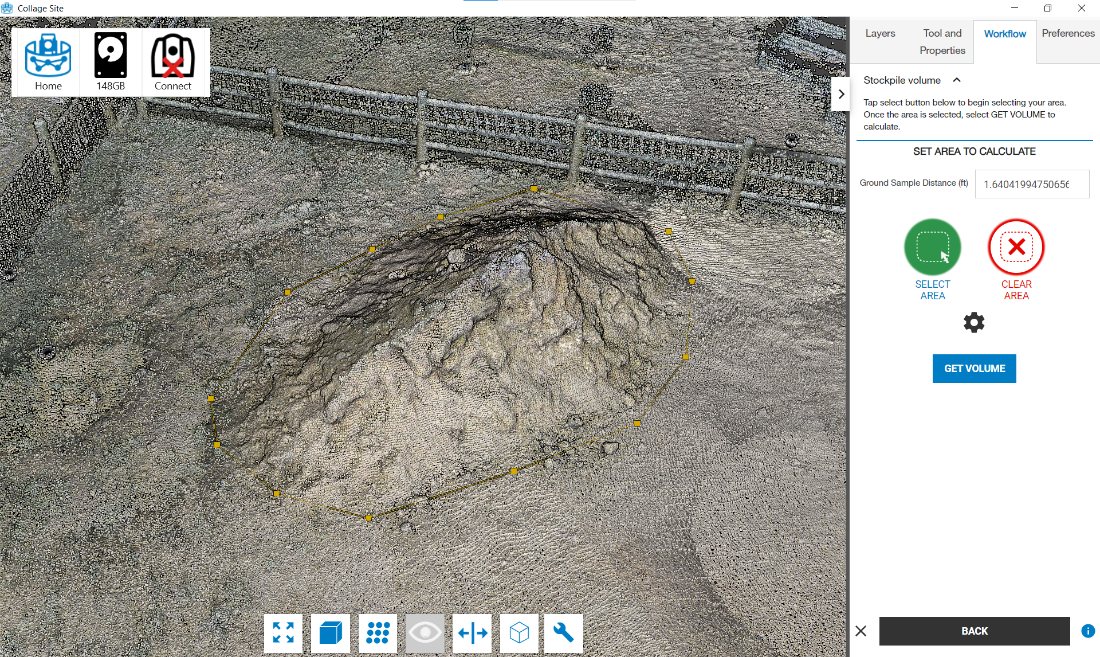The image size is (1100, 657).
Task: Click the point grid display icon
Action: coord(378,633)
